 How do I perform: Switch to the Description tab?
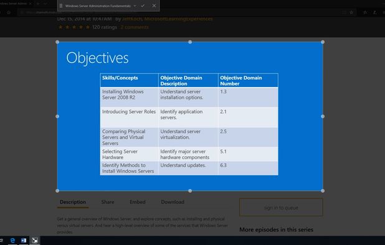[73, 202]
